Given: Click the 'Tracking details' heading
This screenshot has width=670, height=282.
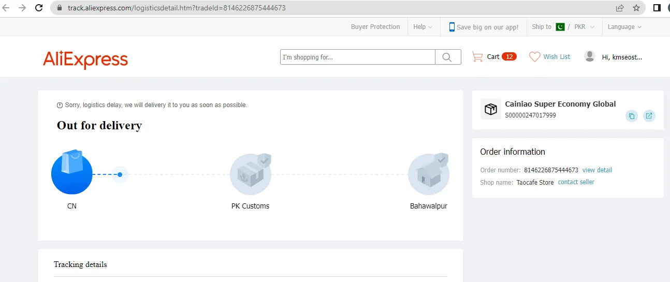Looking at the screenshot, I should pos(80,264).
